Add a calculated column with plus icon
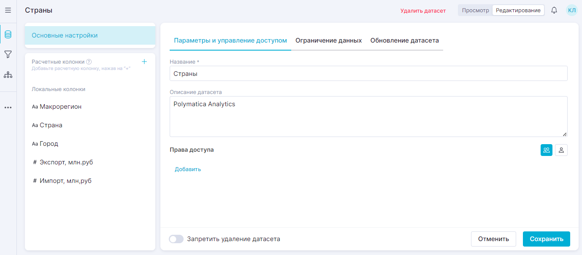This screenshot has height=255, width=582. point(144,62)
